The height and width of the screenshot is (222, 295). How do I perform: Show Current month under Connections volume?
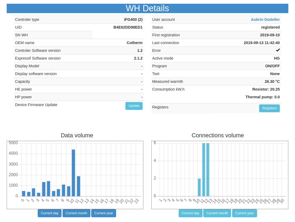(217, 213)
